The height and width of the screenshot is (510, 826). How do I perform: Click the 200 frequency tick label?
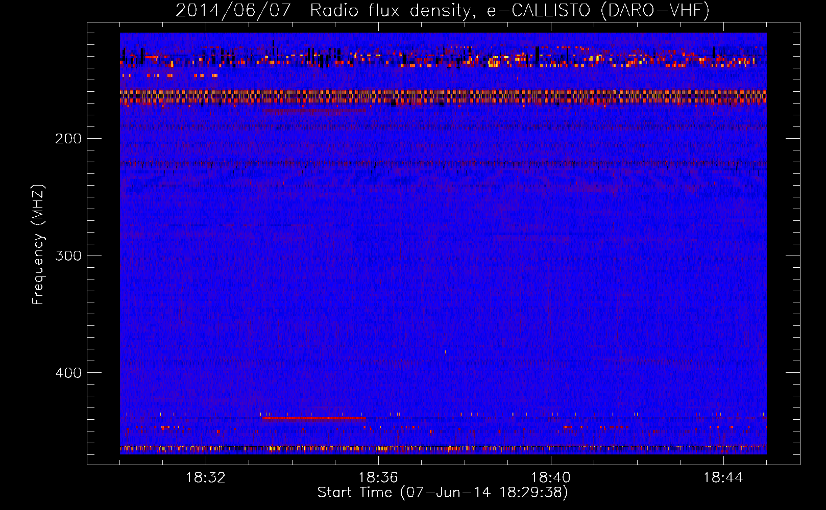[x=68, y=139]
